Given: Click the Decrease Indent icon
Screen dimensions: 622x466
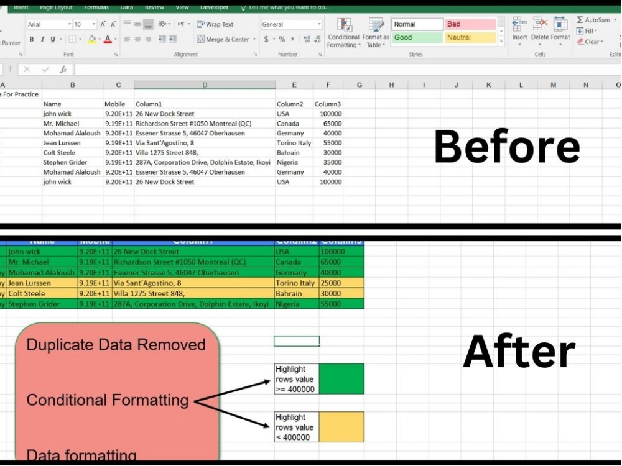Looking at the screenshot, I should tap(162, 39).
